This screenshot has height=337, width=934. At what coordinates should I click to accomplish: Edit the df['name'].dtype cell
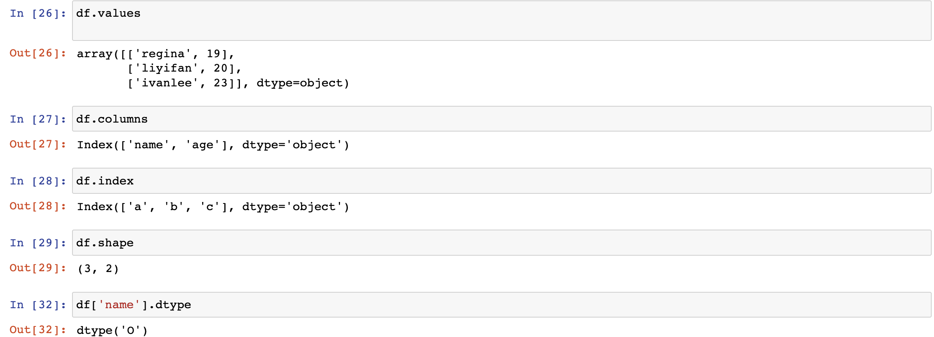tap(502, 304)
